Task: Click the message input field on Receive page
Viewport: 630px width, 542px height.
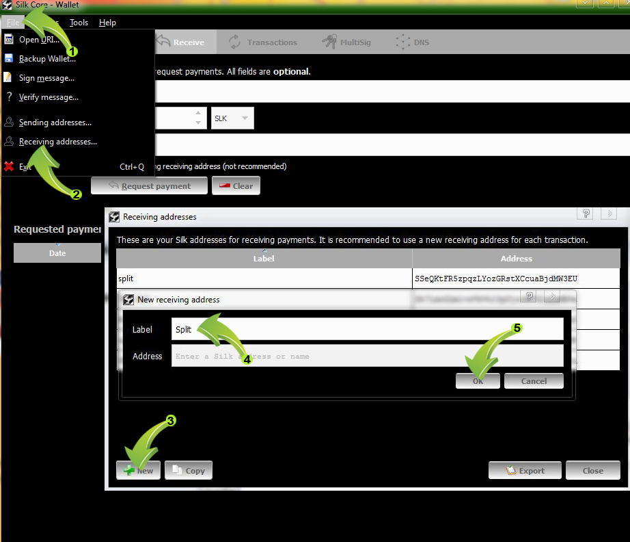Action: (392, 145)
